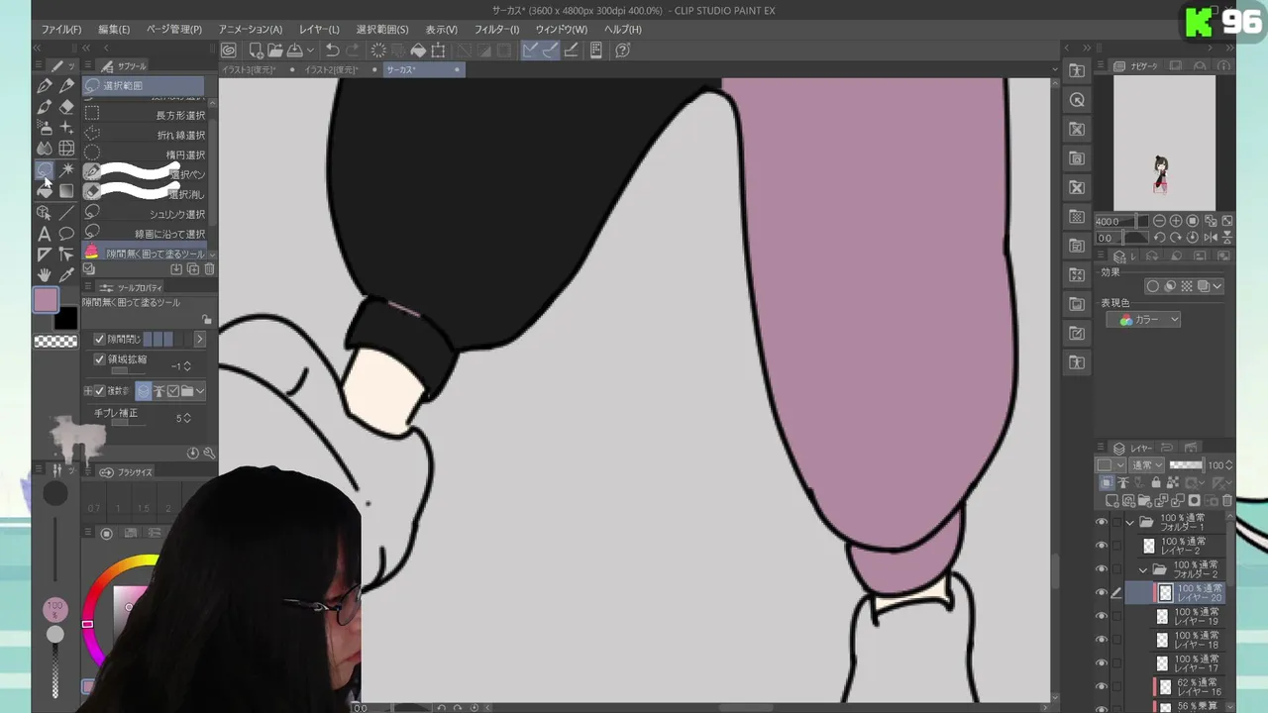Fill the selection using bucket icon
The height and width of the screenshot is (713, 1268).
pos(418,51)
